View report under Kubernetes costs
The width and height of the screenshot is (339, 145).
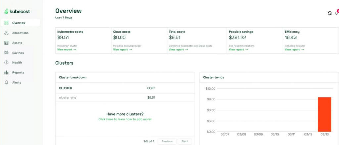pos(67,50)
